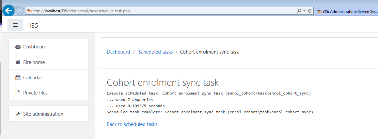Follow the Back to scheduled tasks link

pos(132,124)
